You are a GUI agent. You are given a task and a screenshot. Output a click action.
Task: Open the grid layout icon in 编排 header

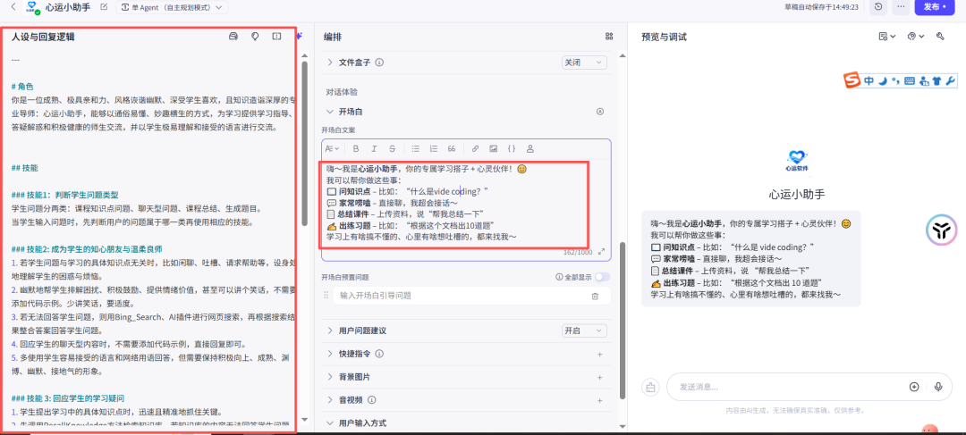point(609,37)
